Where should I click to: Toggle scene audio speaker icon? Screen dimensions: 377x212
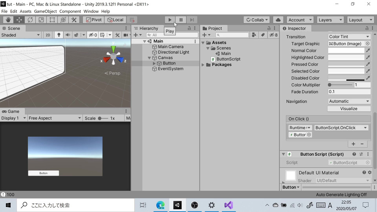tap(68, 35)
